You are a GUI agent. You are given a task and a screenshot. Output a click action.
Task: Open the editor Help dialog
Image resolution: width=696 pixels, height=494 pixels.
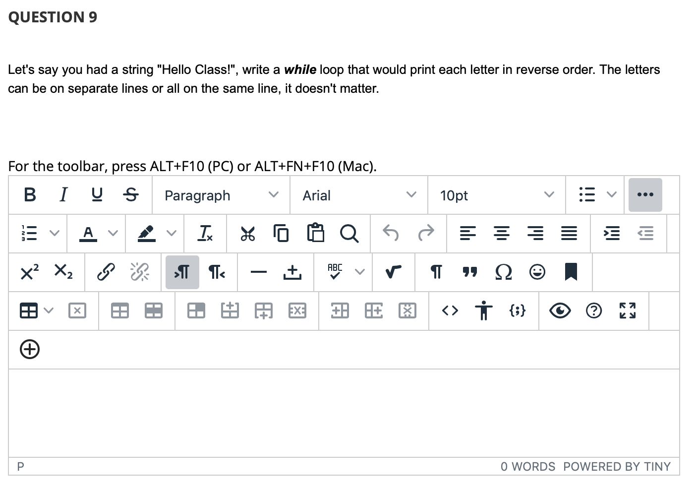pos(594,311)
